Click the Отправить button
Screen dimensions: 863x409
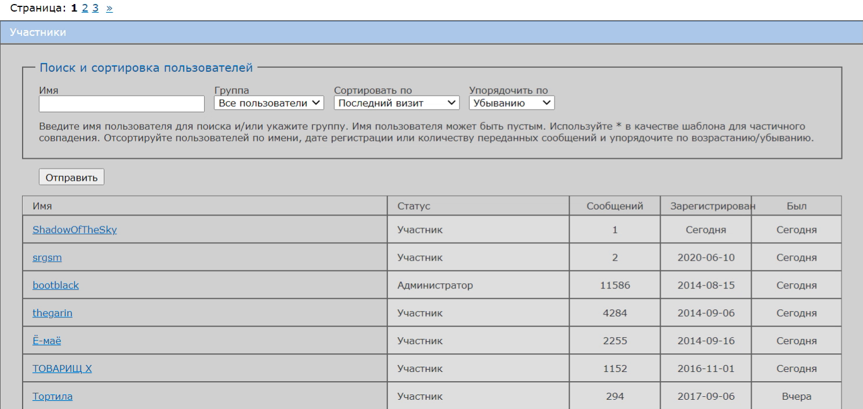71,177
